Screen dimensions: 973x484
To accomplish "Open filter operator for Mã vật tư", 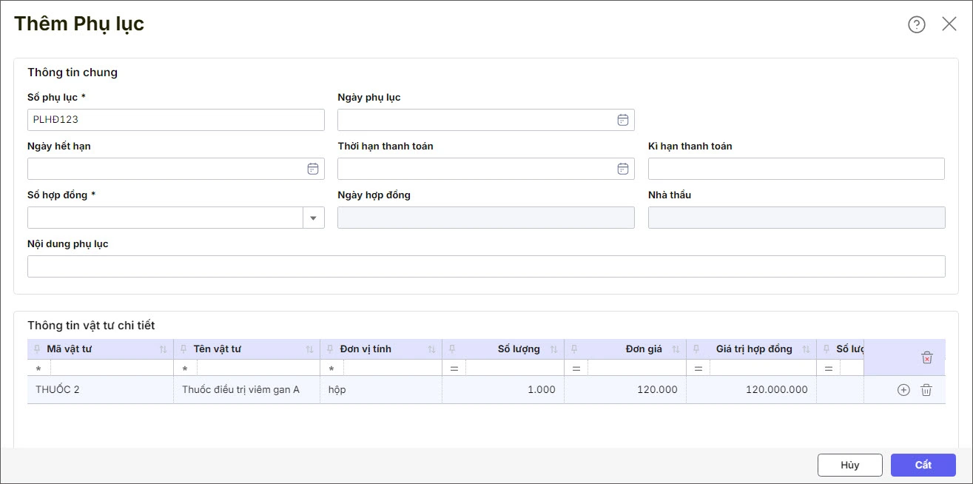I will (x=38, y=369).
